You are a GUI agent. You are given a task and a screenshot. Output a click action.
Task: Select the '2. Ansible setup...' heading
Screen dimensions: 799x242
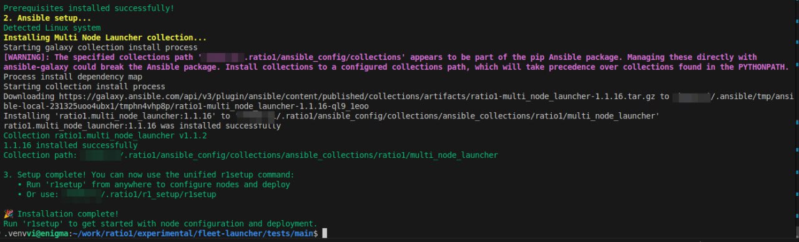pos(47,18)
